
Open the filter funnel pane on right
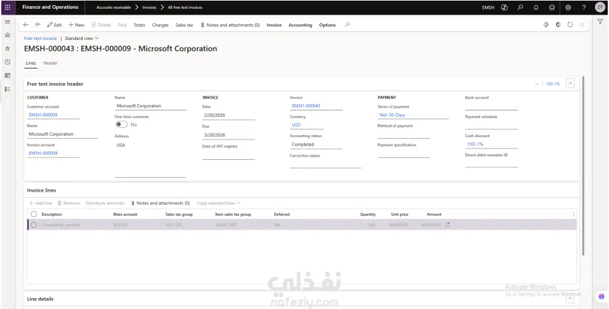pyautogui.click(x=601, y=22)
